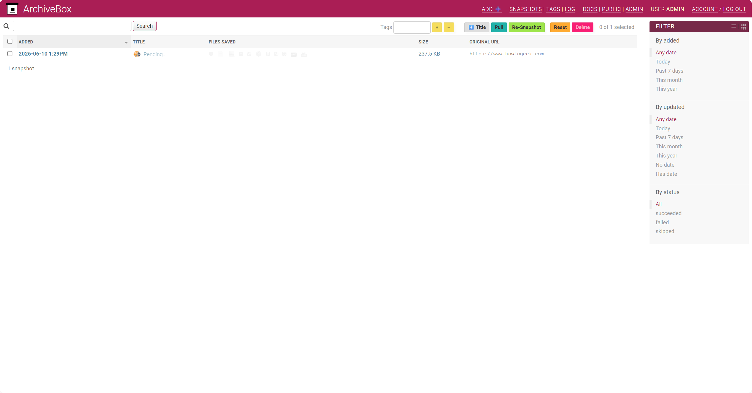Filter By added: Today
This screenshot has width=752, height=393.
663,62
